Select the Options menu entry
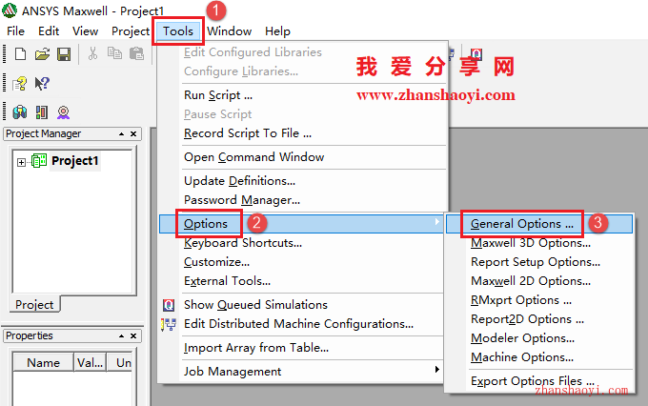Screen dimensions: 648x406 pos(301,224)
